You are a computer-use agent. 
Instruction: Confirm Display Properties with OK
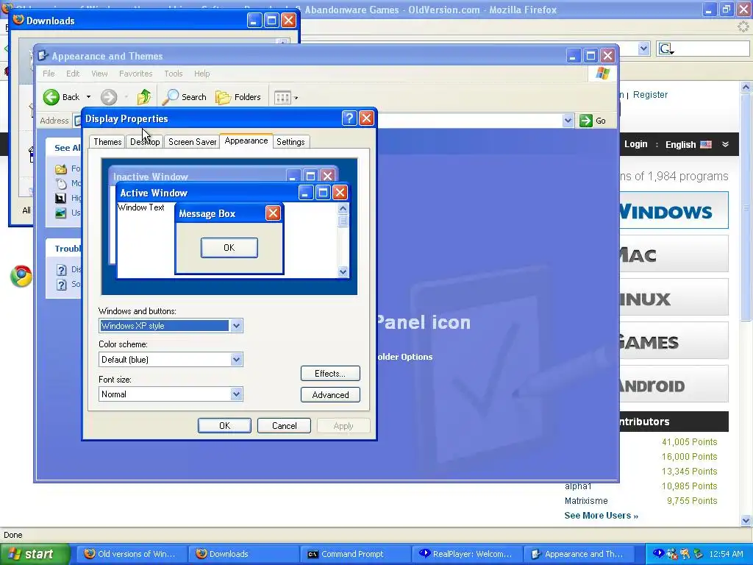tap(224, 426)
